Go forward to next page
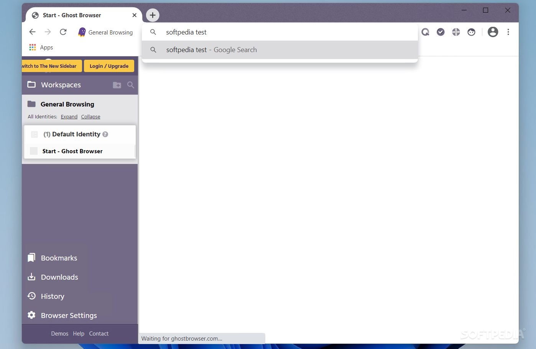Image resolution: width=536 pixels, height=349 pixels. tap(48, 32)
